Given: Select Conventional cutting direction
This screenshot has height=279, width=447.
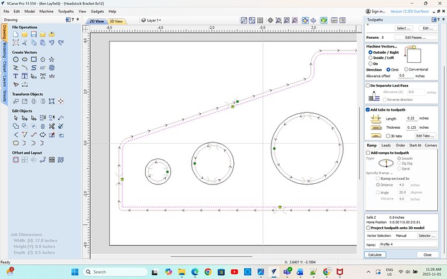Looking at the screenshot, I should click(x=406, y=69).
